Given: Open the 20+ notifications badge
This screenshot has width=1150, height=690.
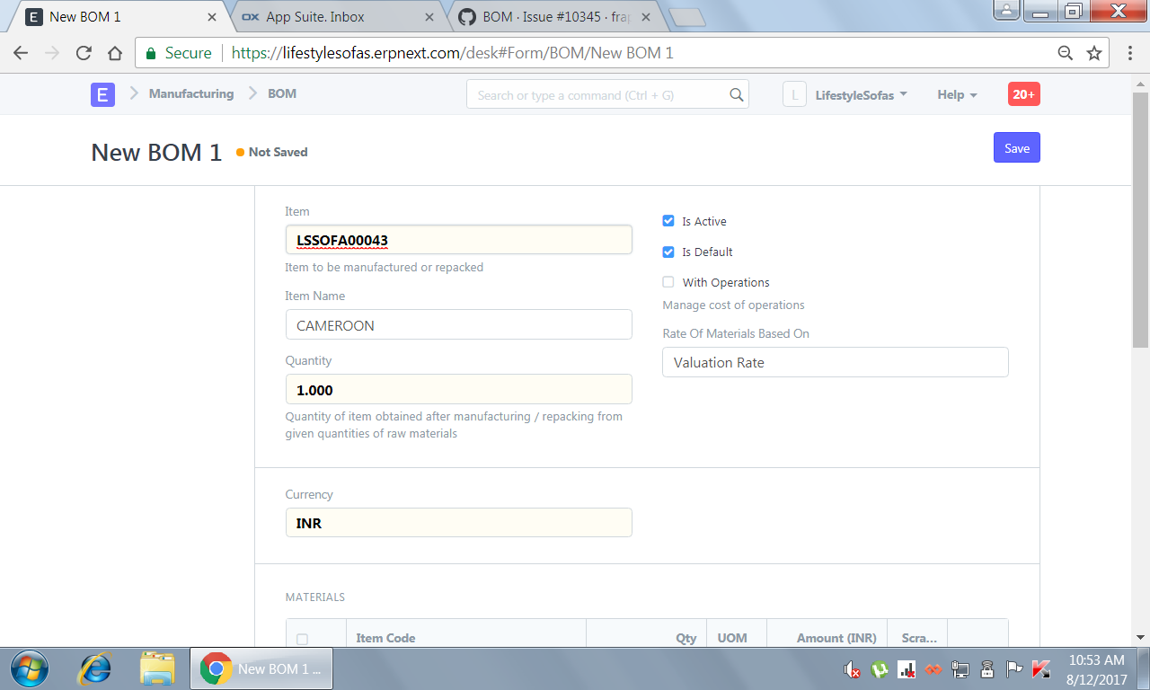Looking at the screenshot, I should click(x=1023, y=93).
